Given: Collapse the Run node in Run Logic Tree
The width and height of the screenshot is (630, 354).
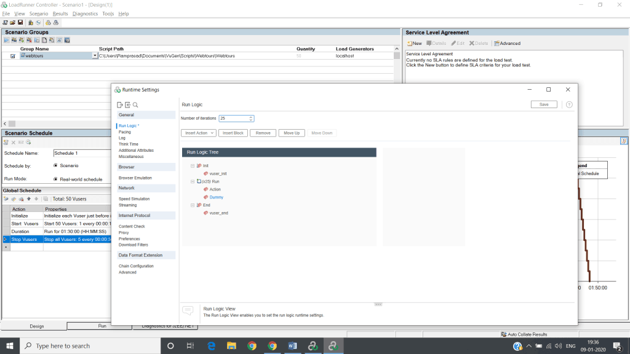Looking at the screenshot, I should 193,181.
